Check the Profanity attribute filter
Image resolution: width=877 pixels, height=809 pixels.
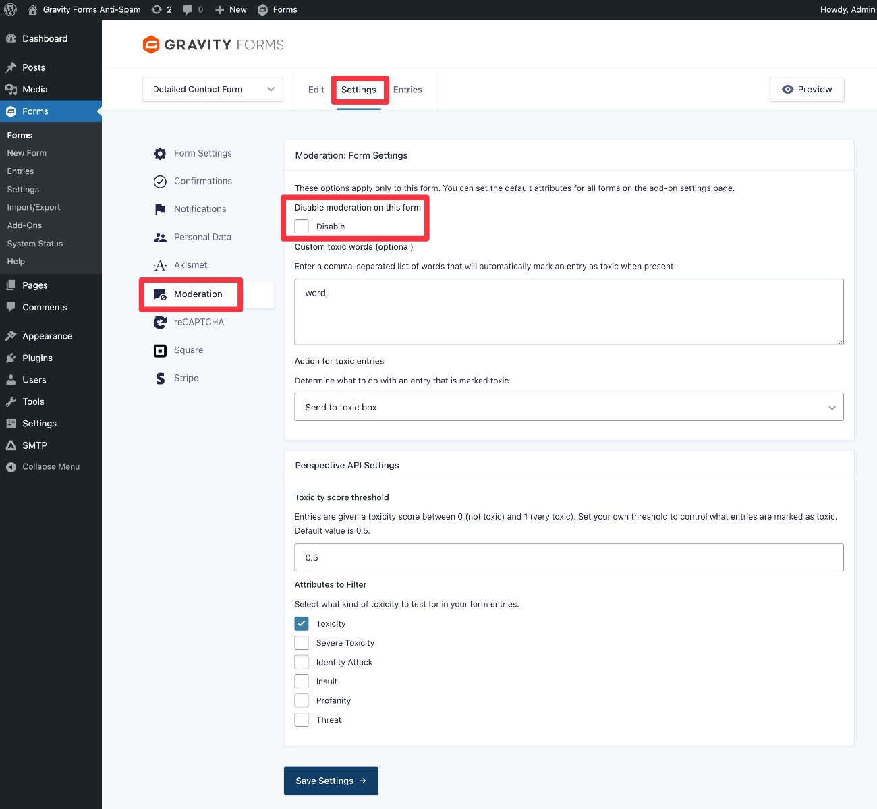[x=302, y=700]
